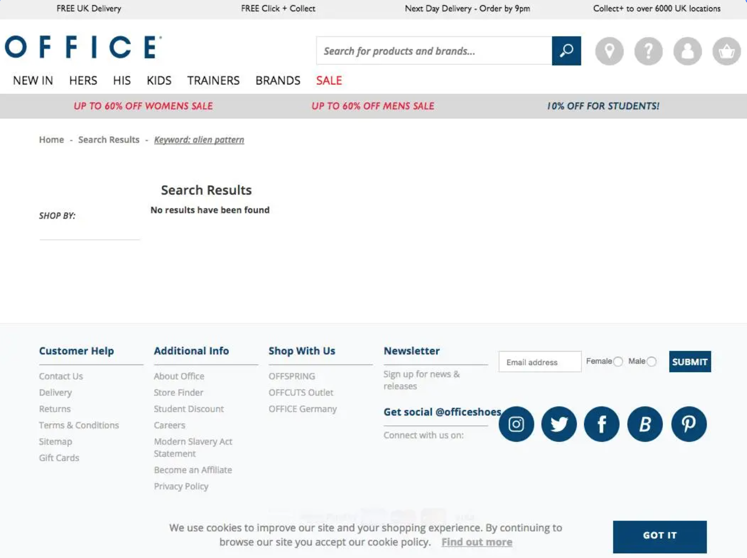The width and height of the screenshot is (747, 558).
Task: Open the account profile icon
Action: [x=687, y=51]
